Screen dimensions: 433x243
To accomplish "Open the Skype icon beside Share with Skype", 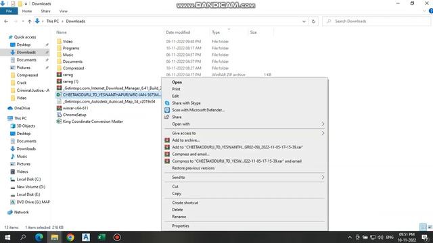I will pos(167,103).
